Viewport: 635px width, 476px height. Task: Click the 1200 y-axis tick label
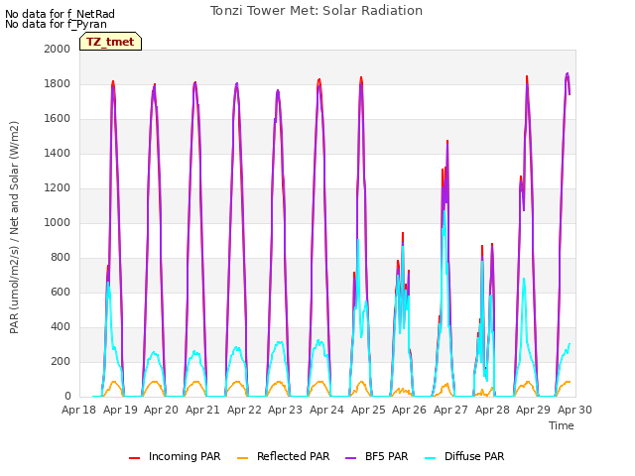(x=58, y=188)
